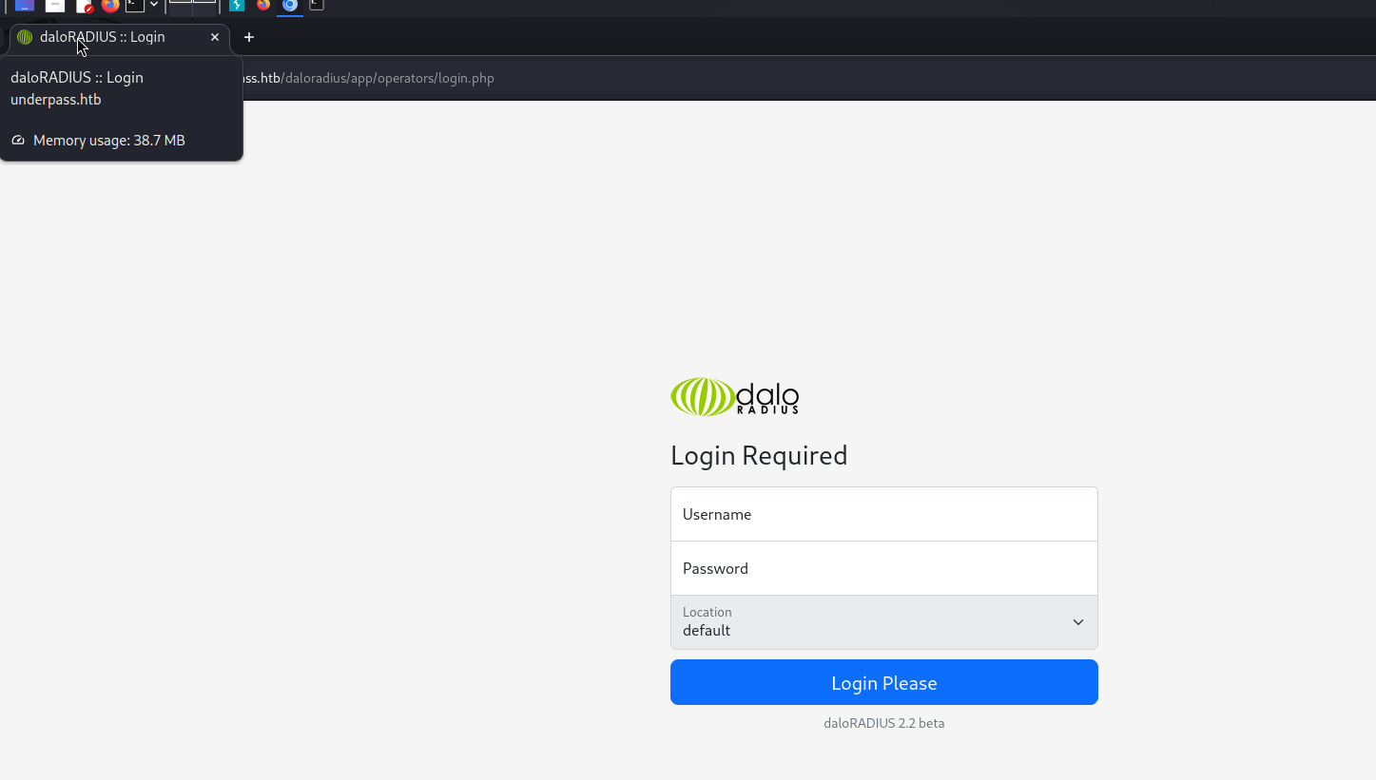The height and width of the screenshot is (780, 1376).
Task: Focus the Password input field
Action: (883, 568)
